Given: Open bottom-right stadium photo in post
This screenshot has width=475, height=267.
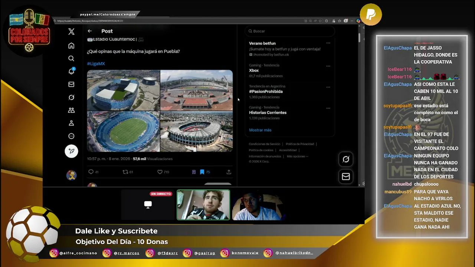Looking at the screenshot, I should (x=196, y=132).
